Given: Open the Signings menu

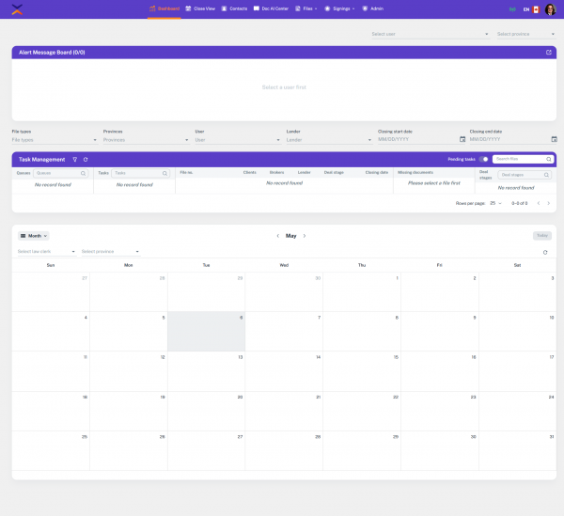Looking at the screenshot, I should coord(339,8).
